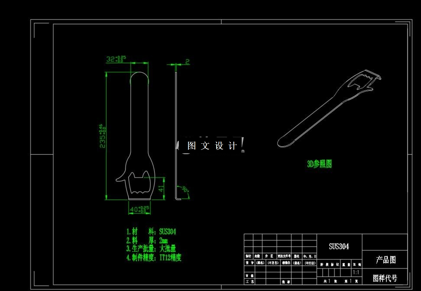Click the 比例 header cell
The image size is (421, 291).
[357, 265]
